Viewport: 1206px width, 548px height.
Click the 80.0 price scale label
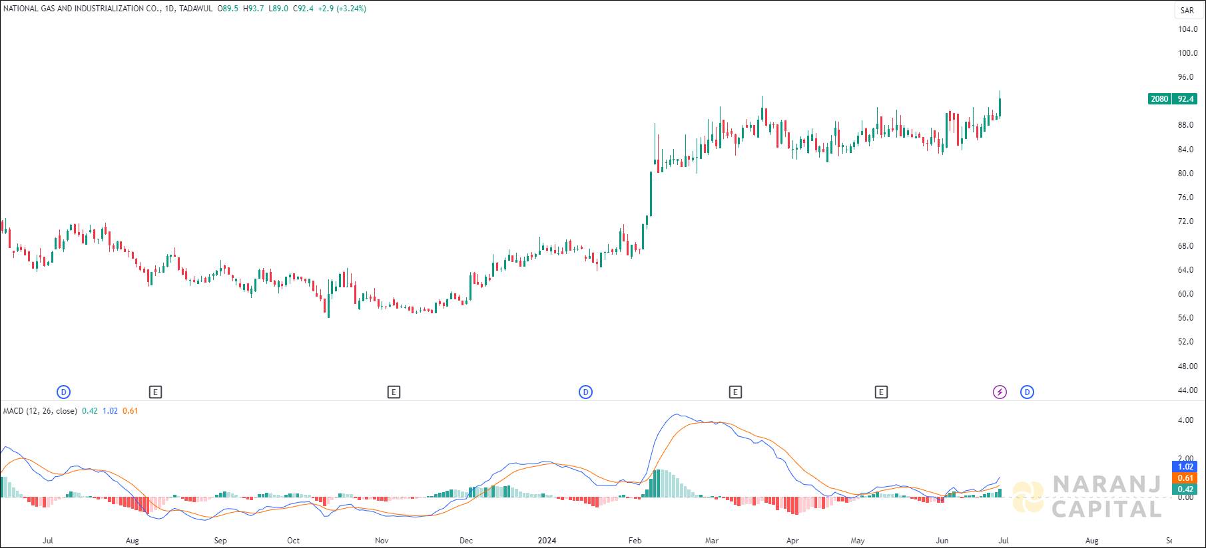1185,174
